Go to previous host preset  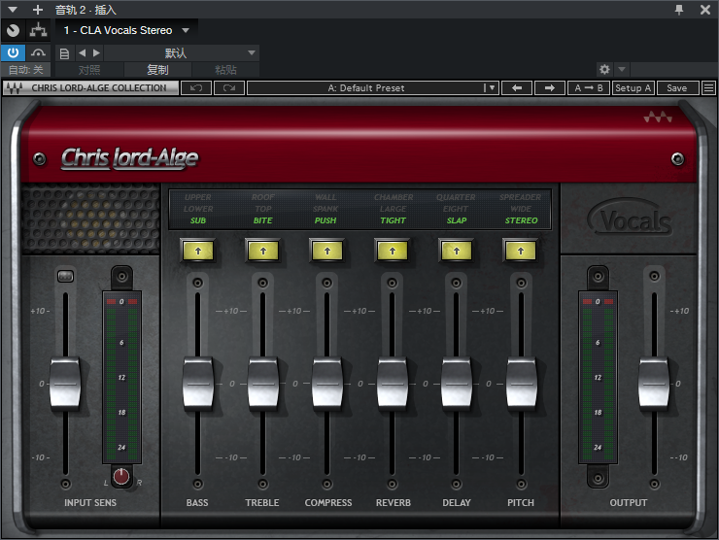point(82,53)
